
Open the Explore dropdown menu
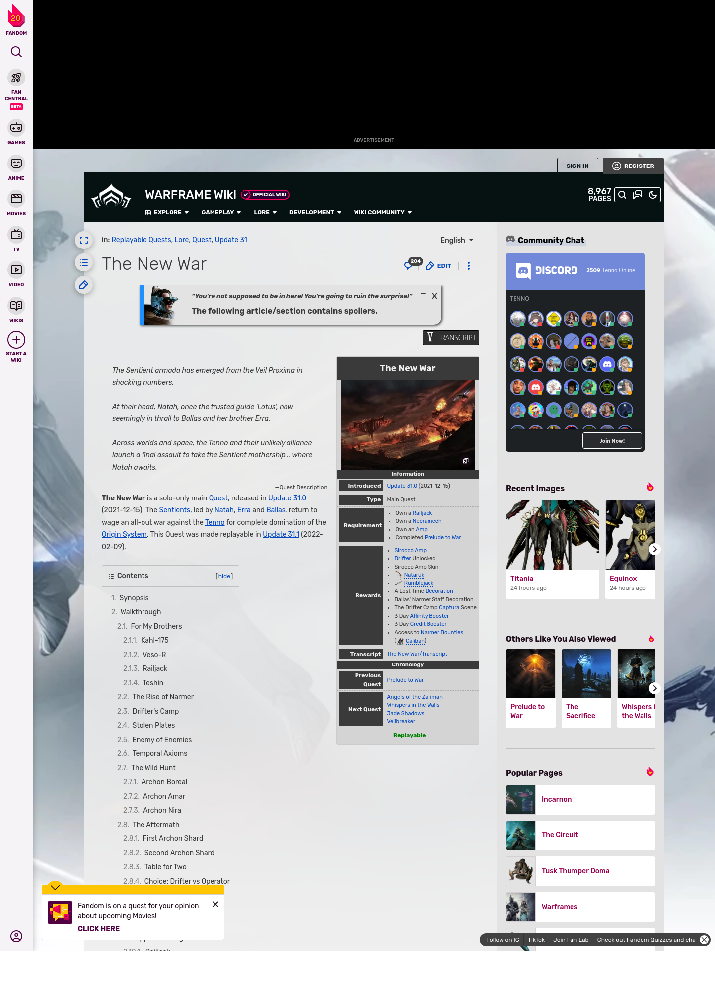(167, 212)
